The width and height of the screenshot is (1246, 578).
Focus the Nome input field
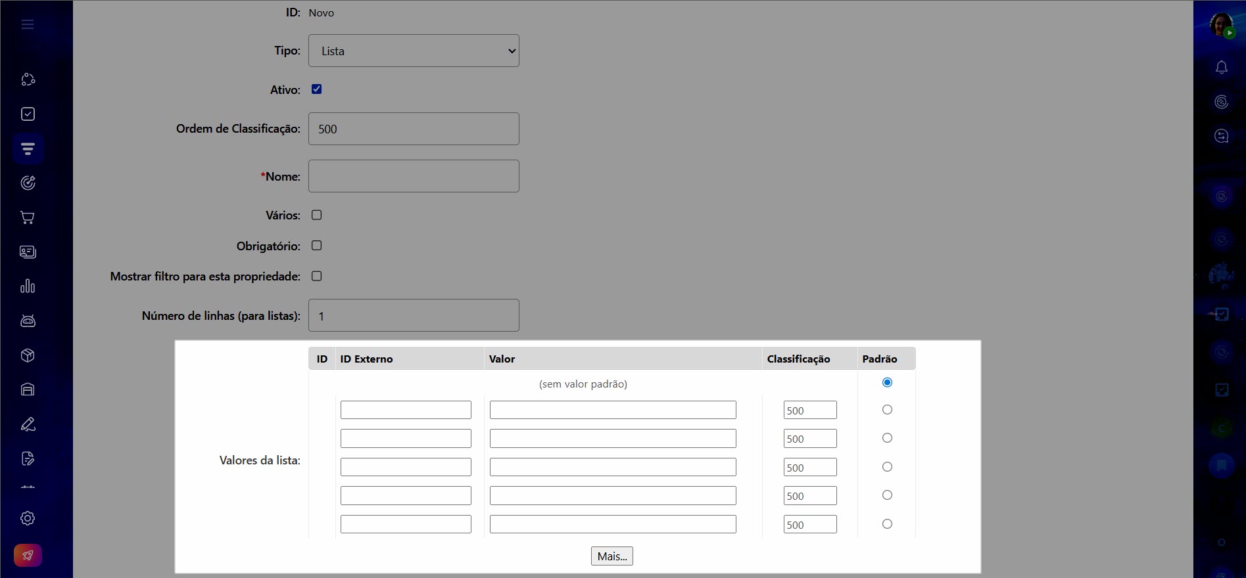[x=414, y=176]
